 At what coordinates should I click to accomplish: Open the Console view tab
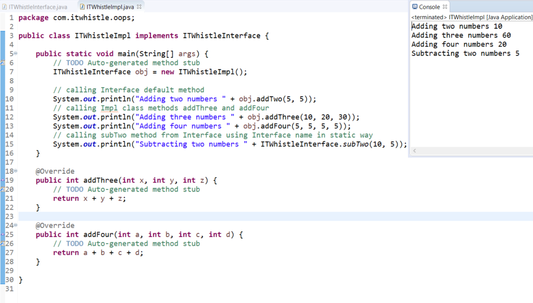(429, 7)
